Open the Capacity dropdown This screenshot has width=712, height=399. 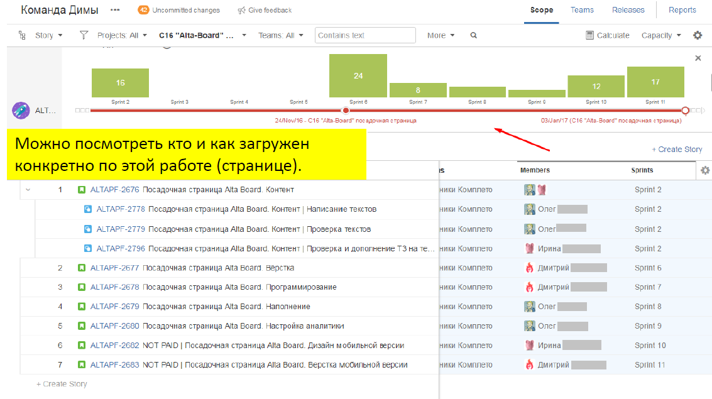(x=661, y=36)
